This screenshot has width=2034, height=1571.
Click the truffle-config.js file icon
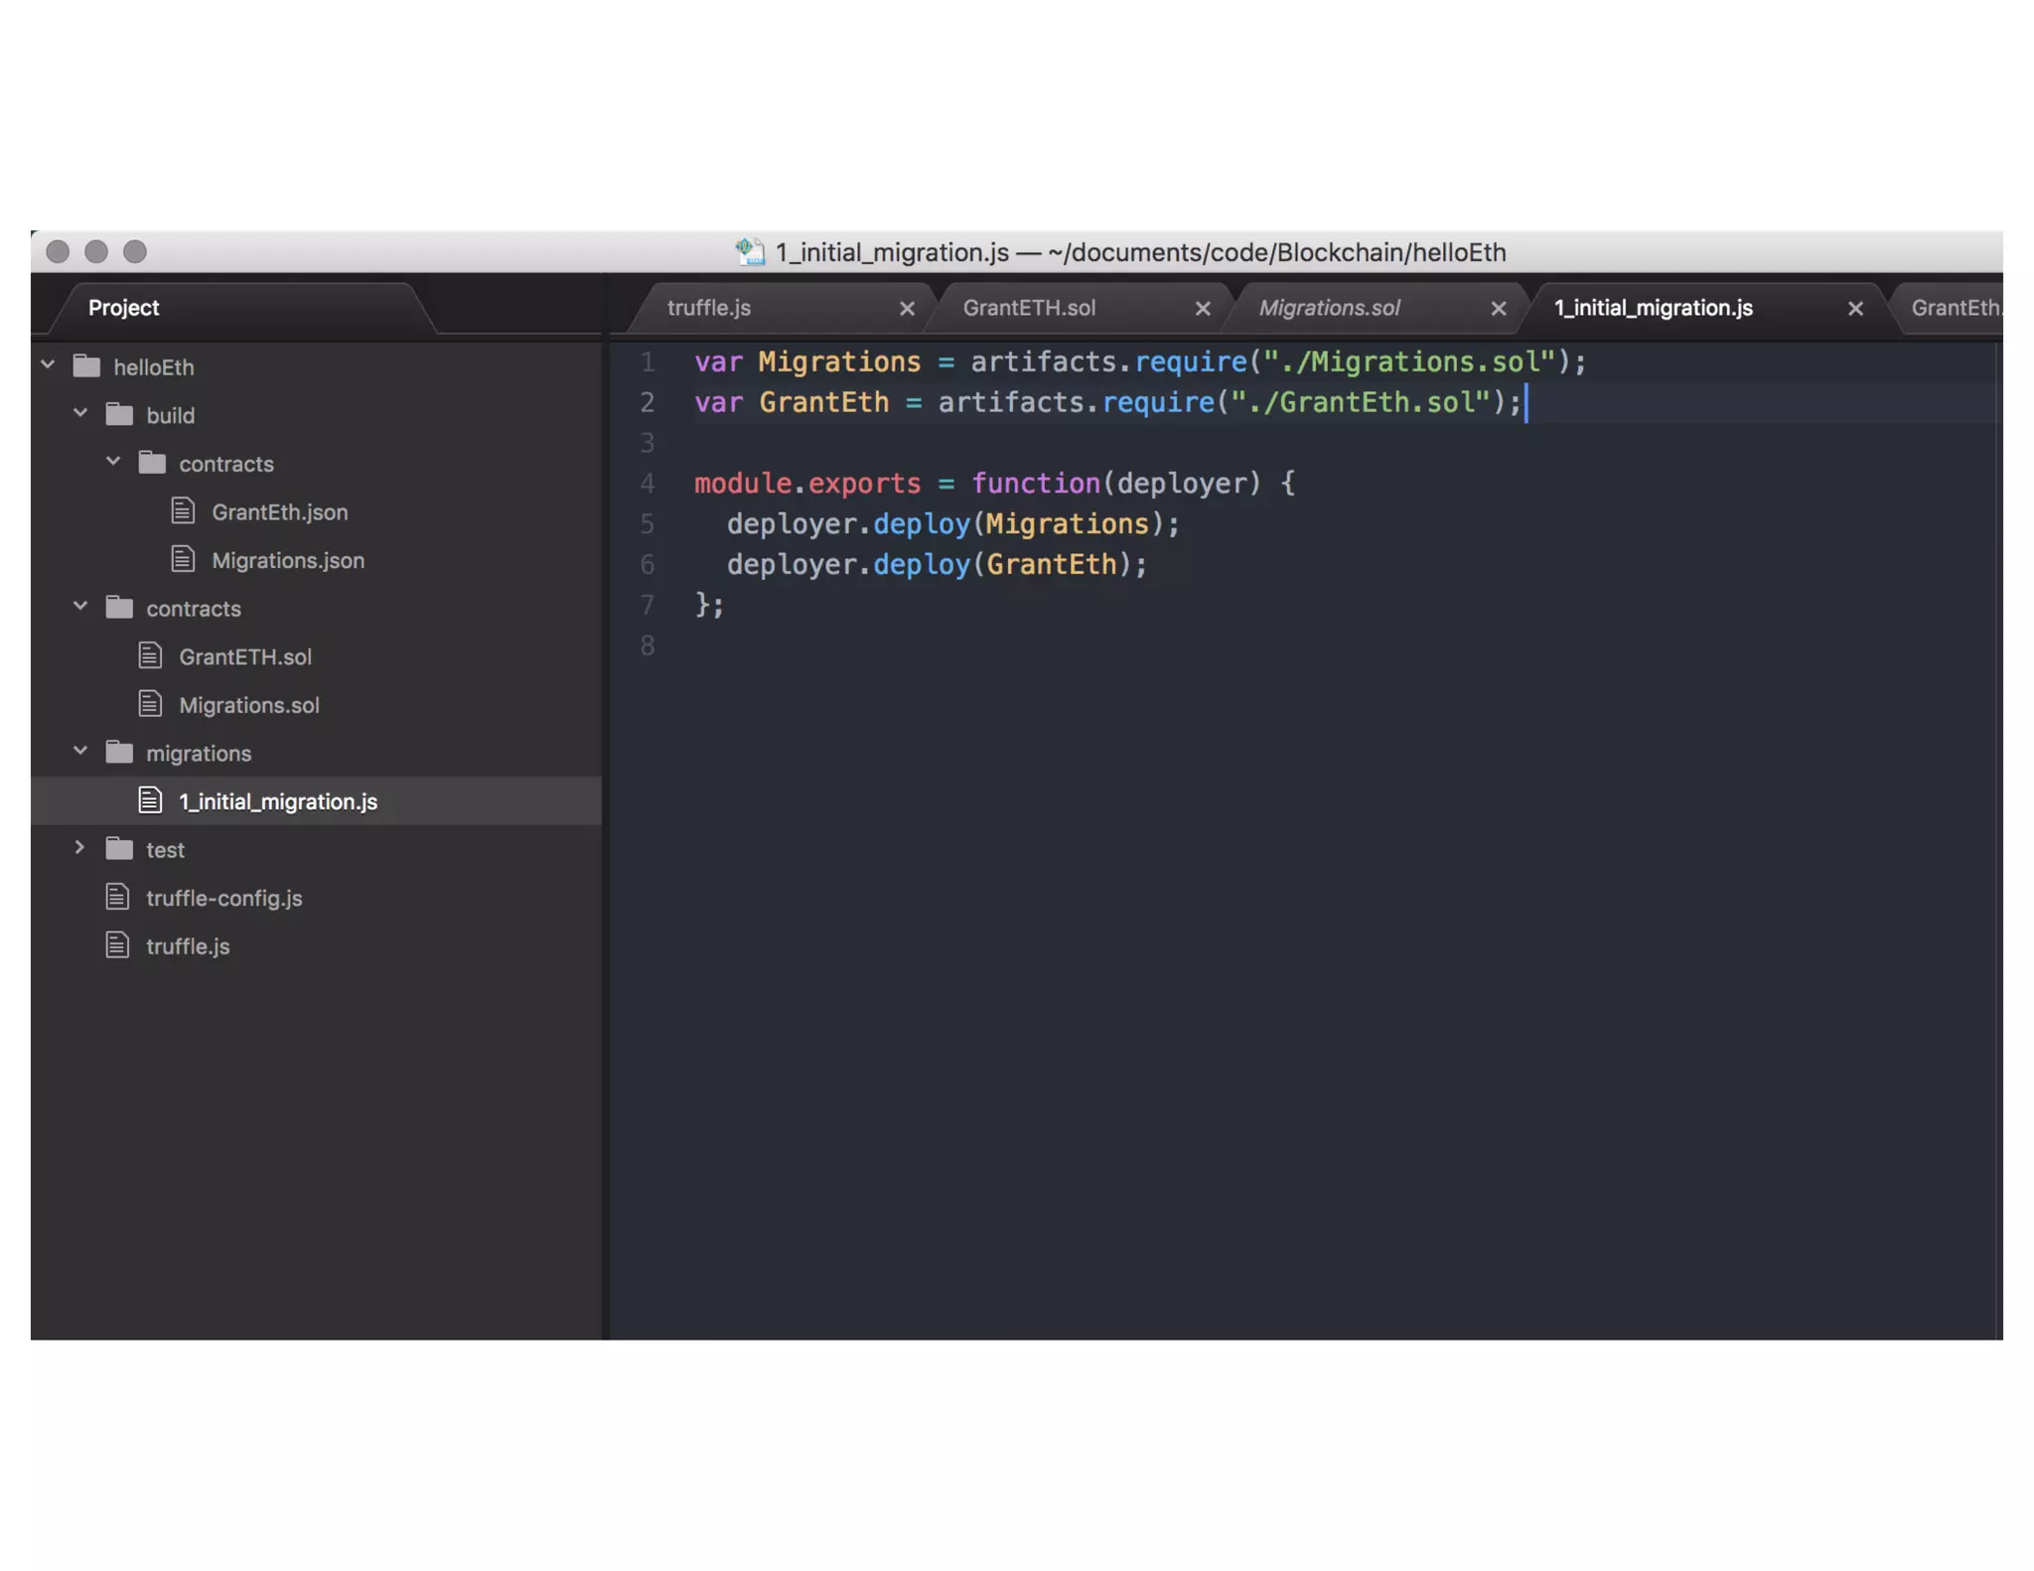(x=117, y=897)
